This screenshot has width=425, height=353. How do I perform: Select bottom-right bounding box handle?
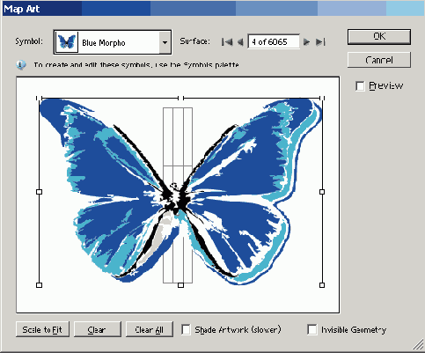tap(322, 285)
